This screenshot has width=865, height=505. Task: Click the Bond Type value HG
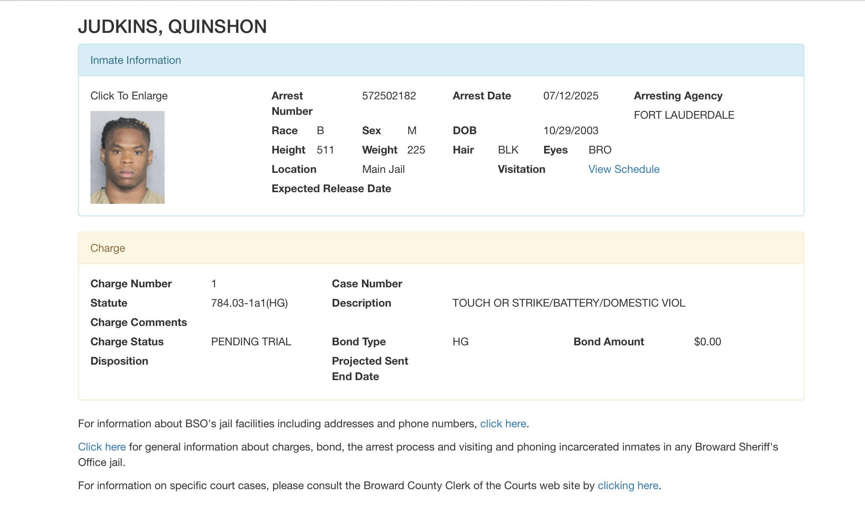(460, 342)
